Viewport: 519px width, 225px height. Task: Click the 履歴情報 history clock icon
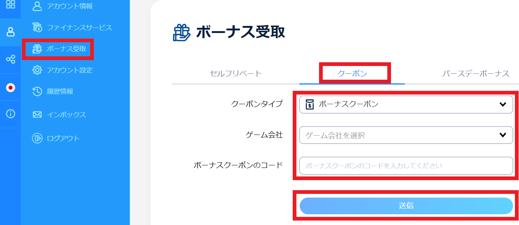(37, 92)
